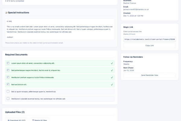Screen dimensions: 181x121
Task: Click the 'Follow-Up Reminders' heading
Action: (133, 57)
